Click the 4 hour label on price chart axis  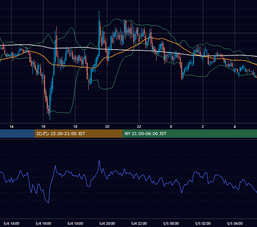coord(235,127)
